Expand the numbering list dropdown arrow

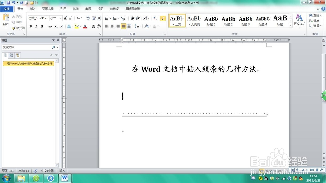click(119, 18)
